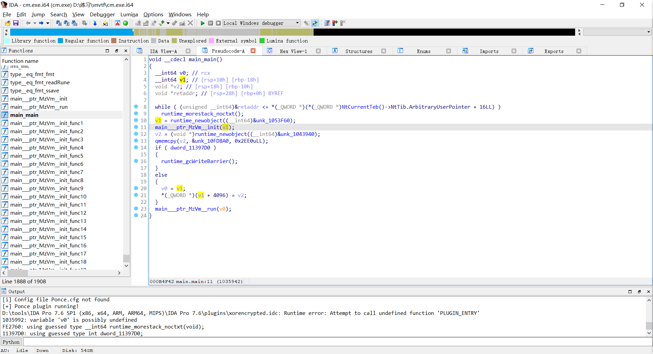This screenshot has width=653, height=354.
Task: Open the File menu
Action: click(7, 14)
